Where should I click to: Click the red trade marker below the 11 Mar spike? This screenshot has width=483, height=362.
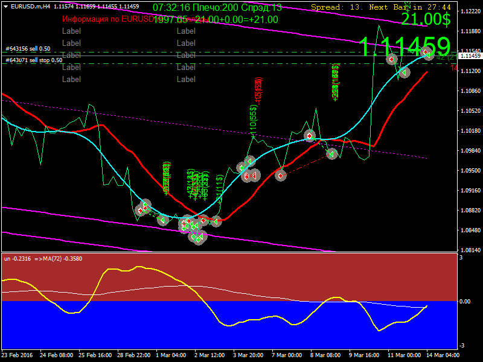pos(391,59)
